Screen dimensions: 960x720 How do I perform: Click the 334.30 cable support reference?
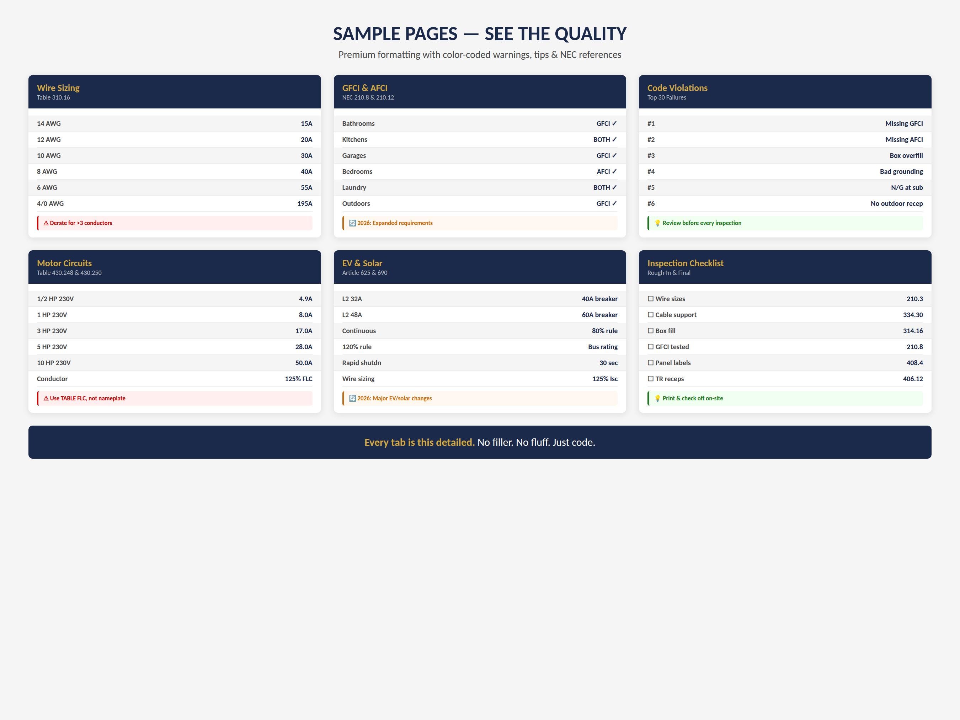pyautogui.click(x=913, y=315)
